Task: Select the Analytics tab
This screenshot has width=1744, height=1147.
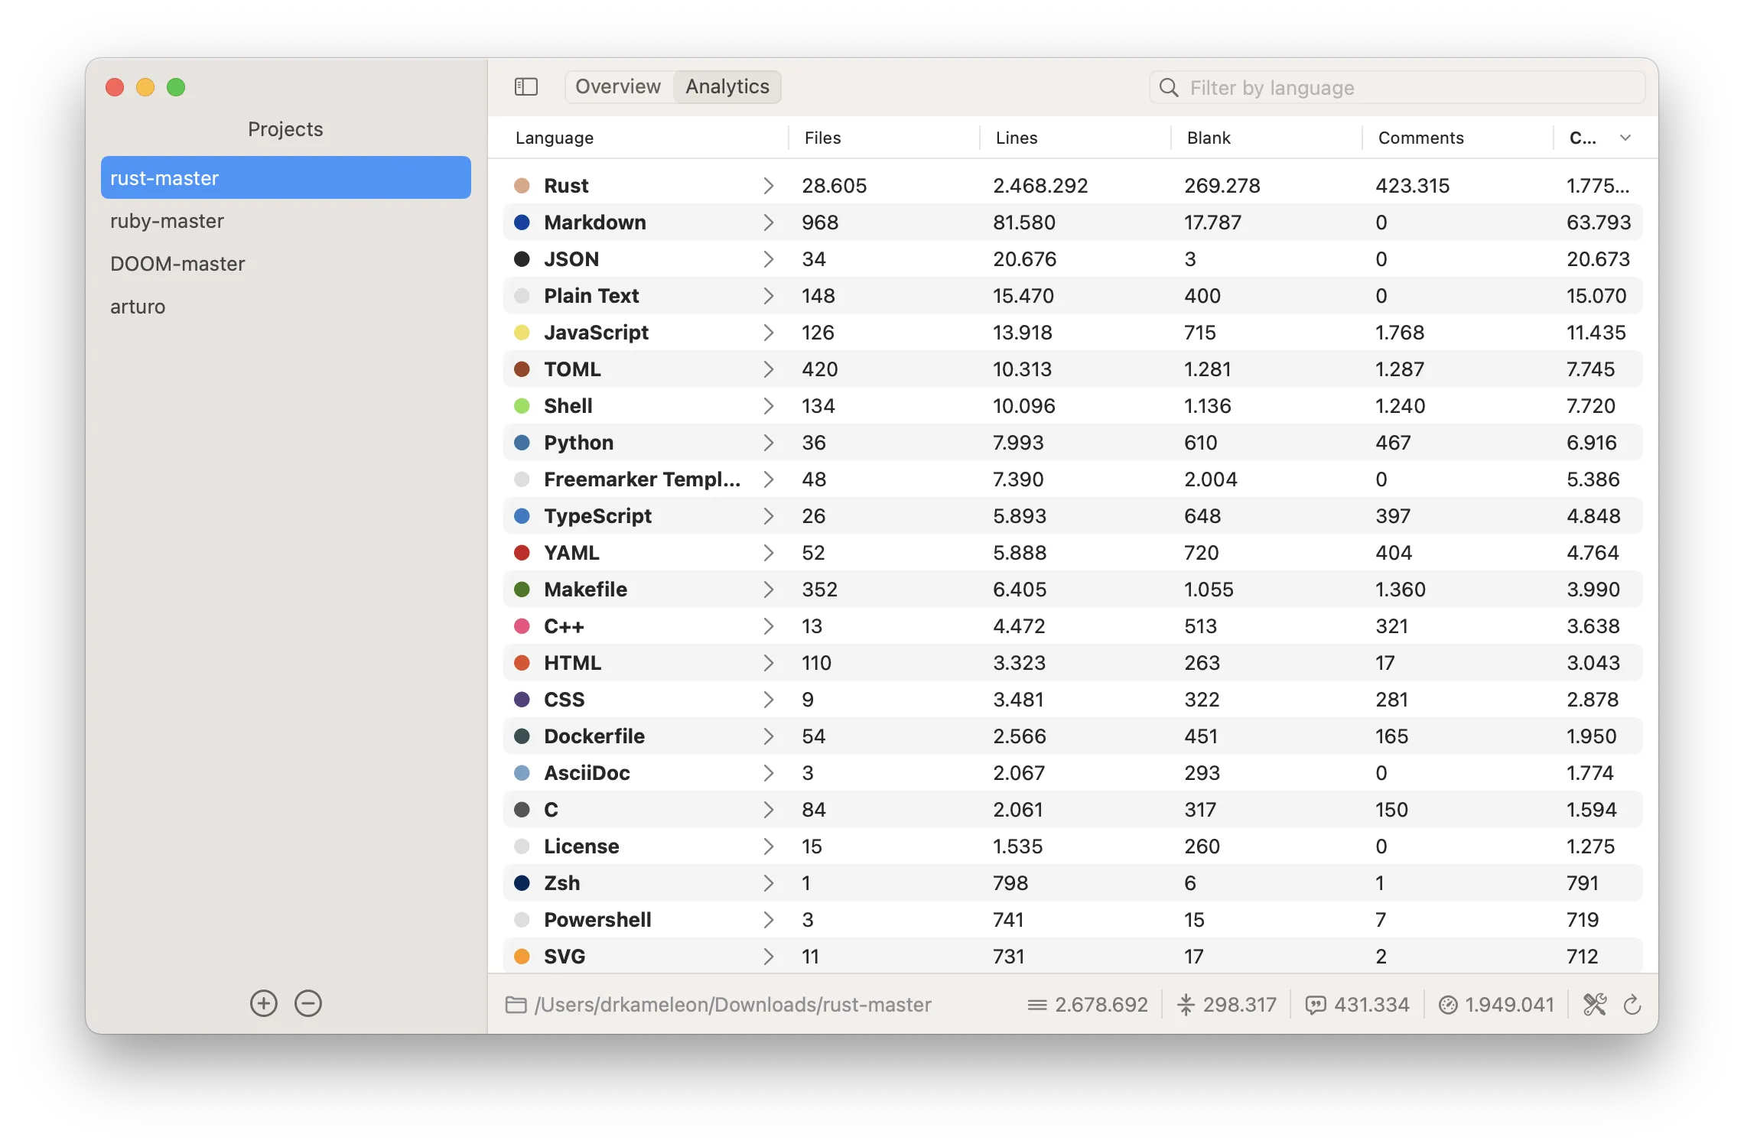Action: click(727, 86)
